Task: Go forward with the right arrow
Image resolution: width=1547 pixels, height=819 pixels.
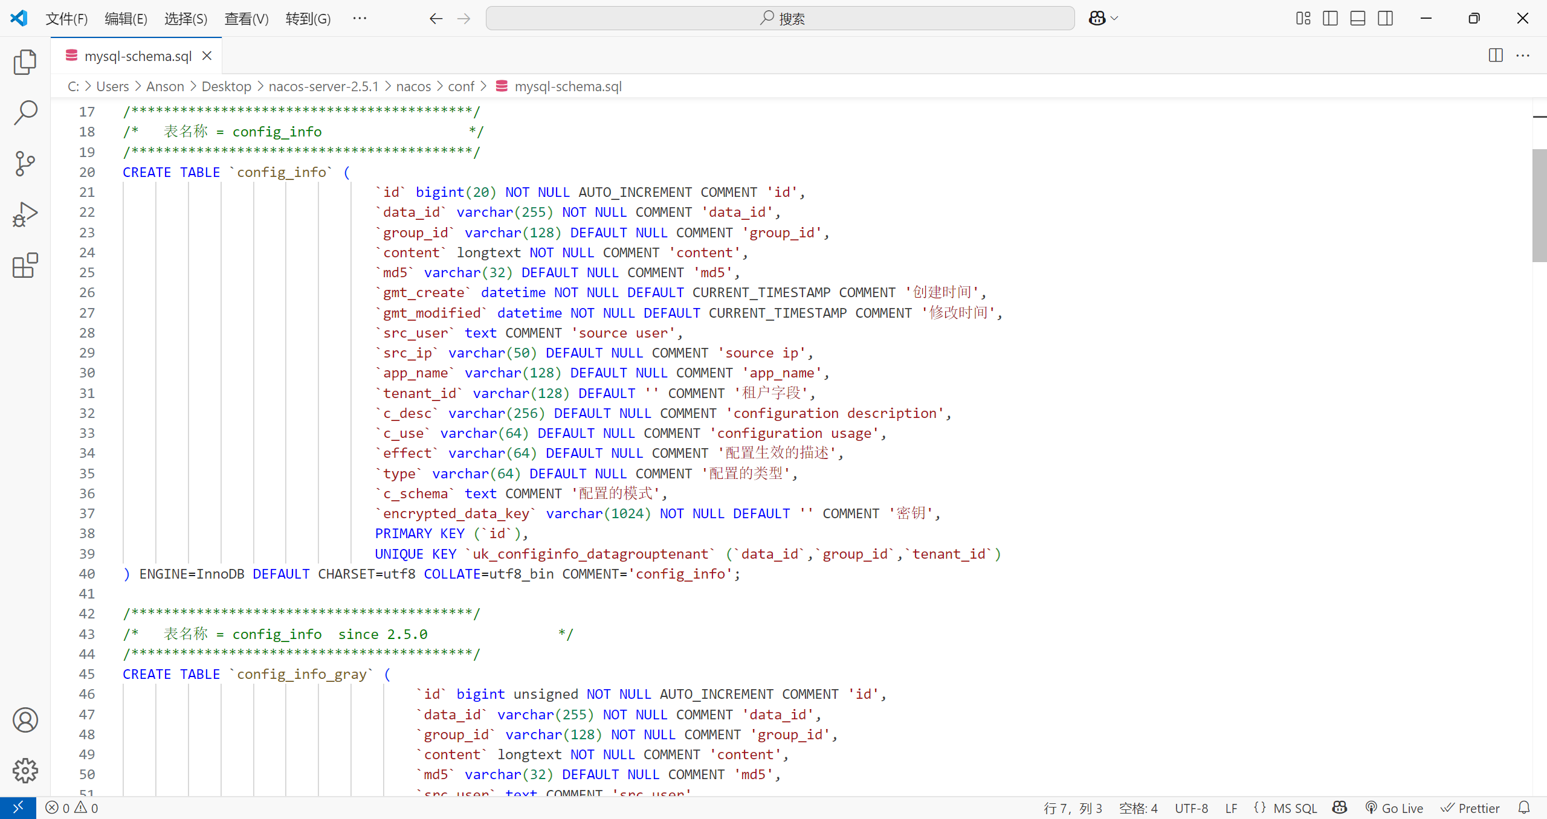Action: pyautogui.click(x=463, y=19)
